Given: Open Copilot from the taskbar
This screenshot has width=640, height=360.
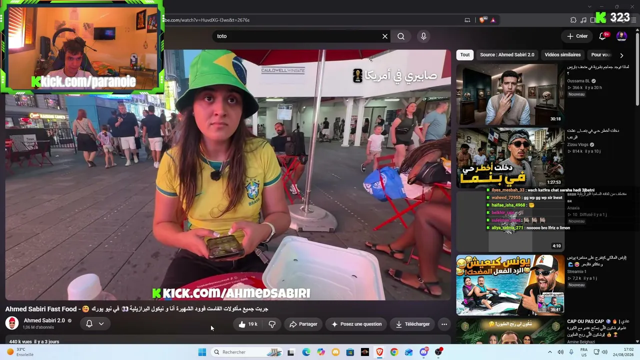Looking at the screenshot, I should coord(321,352).
